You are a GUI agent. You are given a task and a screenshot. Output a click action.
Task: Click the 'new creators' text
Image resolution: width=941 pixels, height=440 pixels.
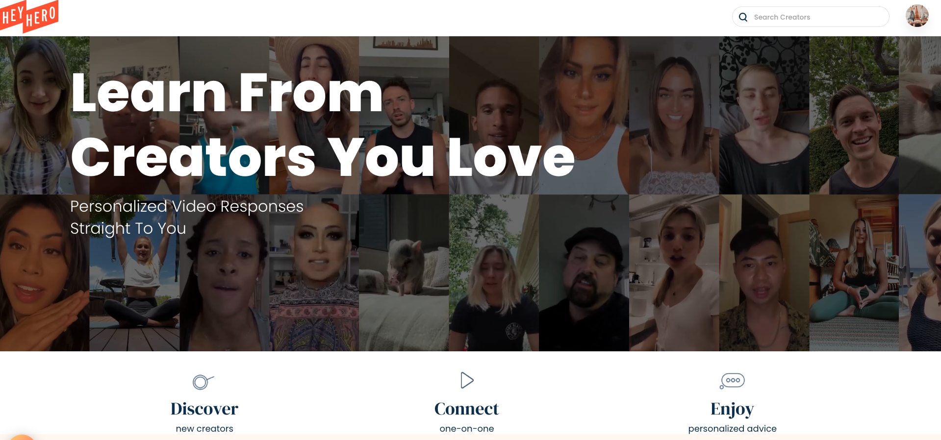204,429
